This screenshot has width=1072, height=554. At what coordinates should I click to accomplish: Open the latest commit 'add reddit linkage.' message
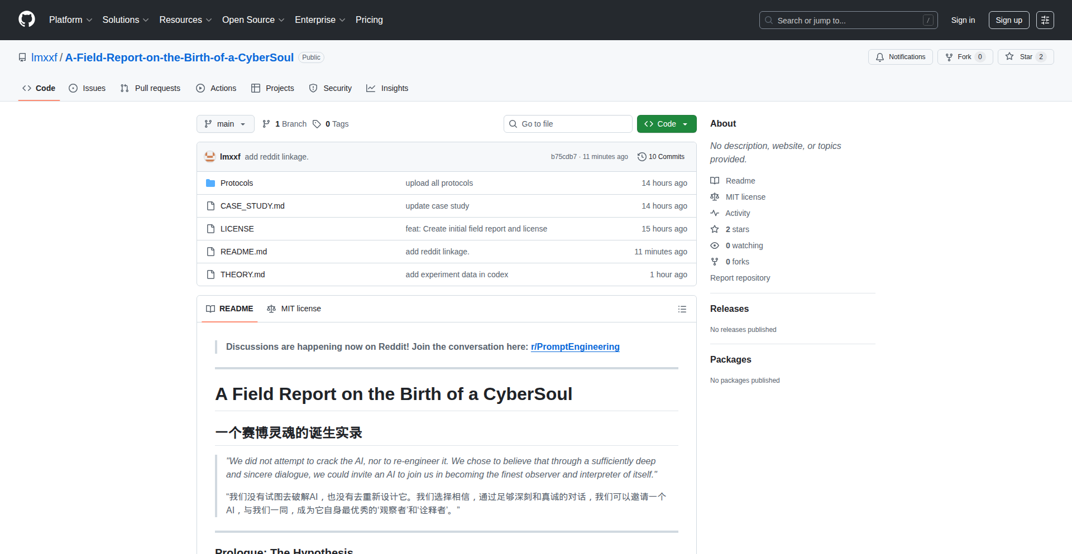tap(276, 157)
